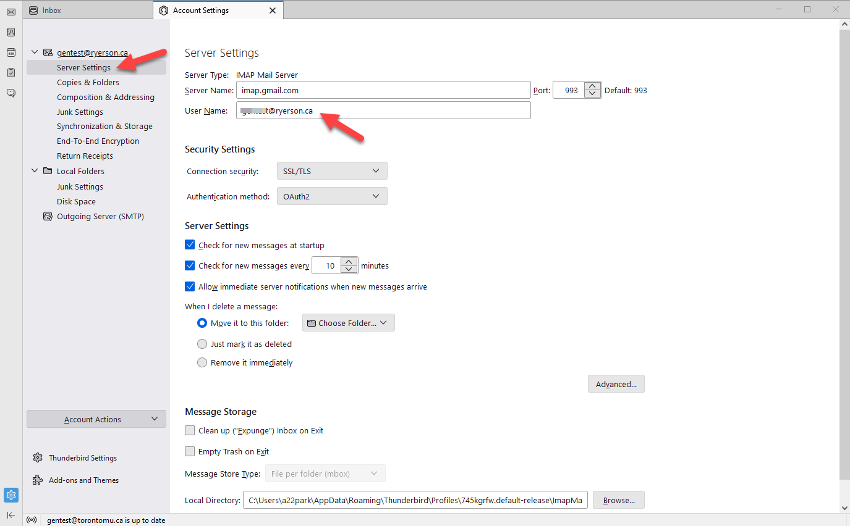Open Return Receipts settings

[x=85, y=156]
